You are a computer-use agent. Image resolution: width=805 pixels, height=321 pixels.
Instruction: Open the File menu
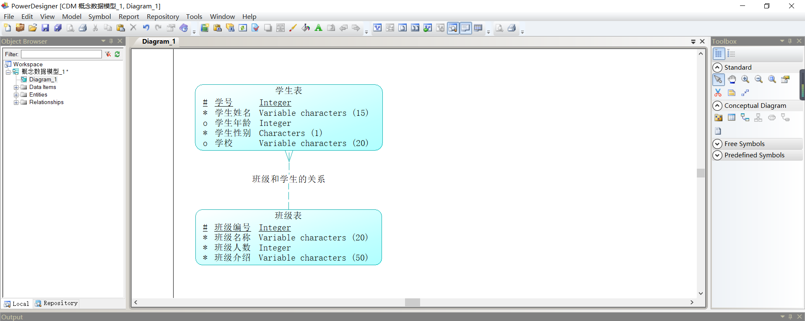point(9,17)
